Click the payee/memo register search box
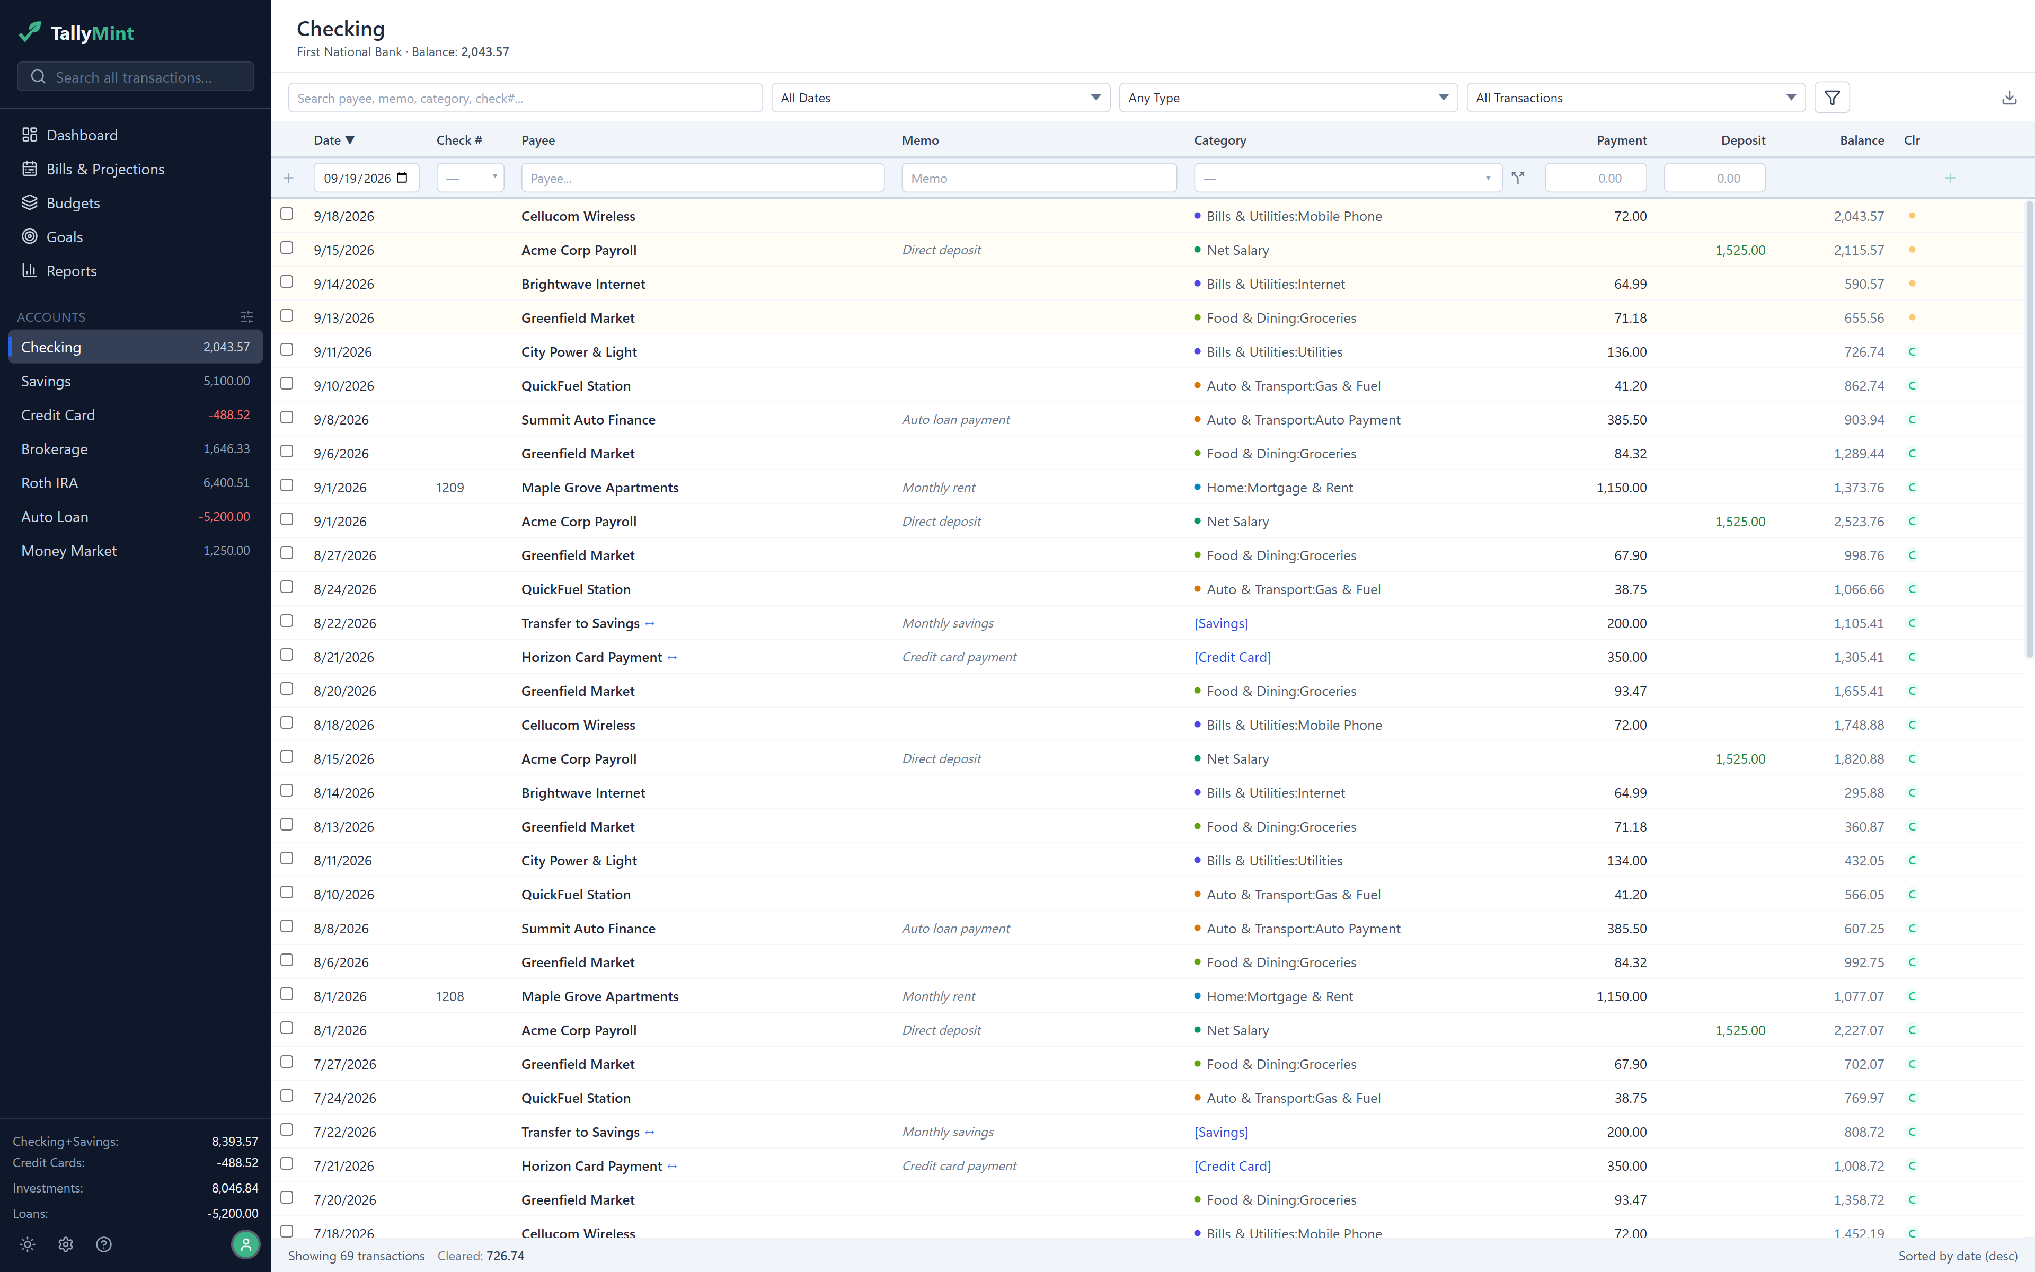Image resolution: width=2035 pixels, height=1272 pixels. 525,98
